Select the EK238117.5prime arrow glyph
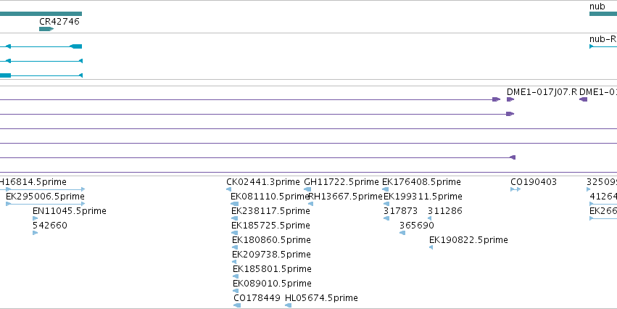The image size is (617, 309). 234,218
